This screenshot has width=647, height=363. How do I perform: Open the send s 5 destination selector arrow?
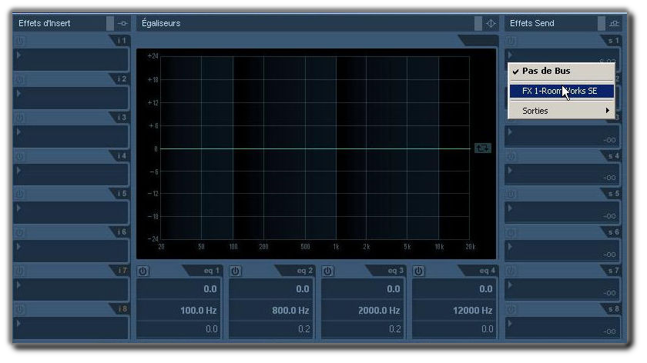[510, 208]
